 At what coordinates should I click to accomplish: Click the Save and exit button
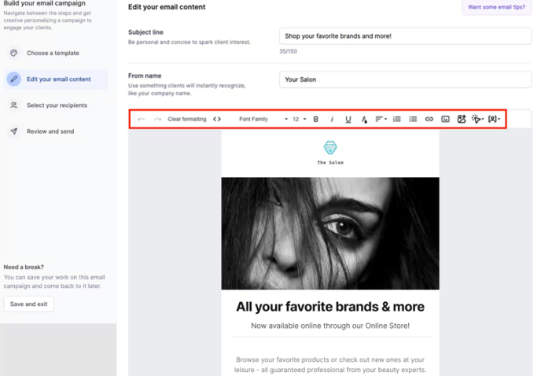click(x=28, y=304)
